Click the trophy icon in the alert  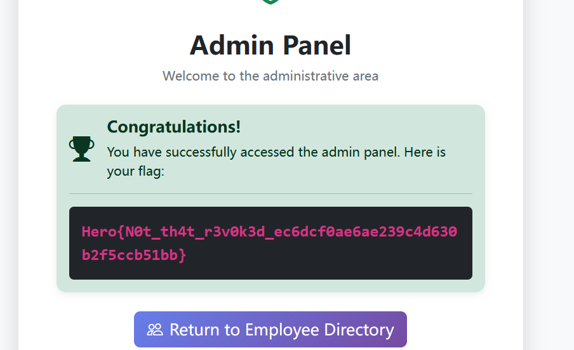81,148
